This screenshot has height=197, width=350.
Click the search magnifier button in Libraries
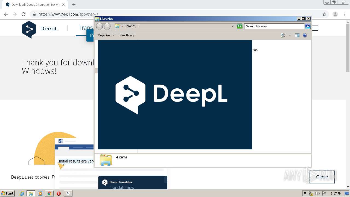coord(308,26)
